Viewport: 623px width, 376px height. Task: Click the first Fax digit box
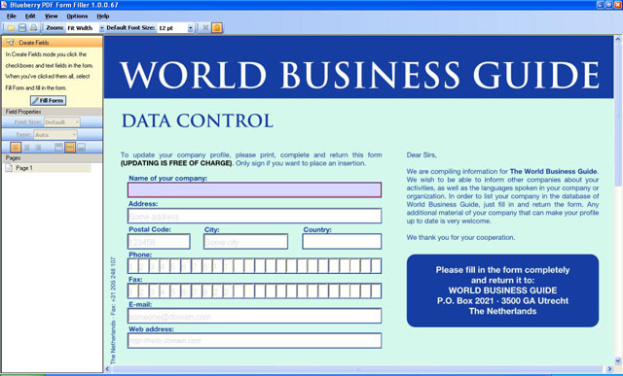coord(132,291)
